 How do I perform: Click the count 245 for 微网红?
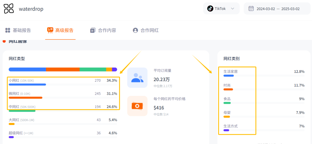tap(98, 94)
